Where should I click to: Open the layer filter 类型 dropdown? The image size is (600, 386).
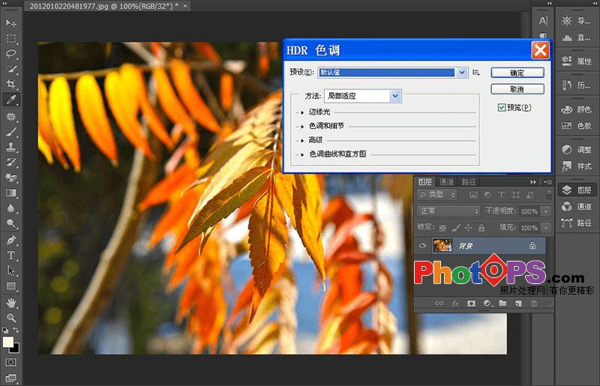[x=437, y=195]
